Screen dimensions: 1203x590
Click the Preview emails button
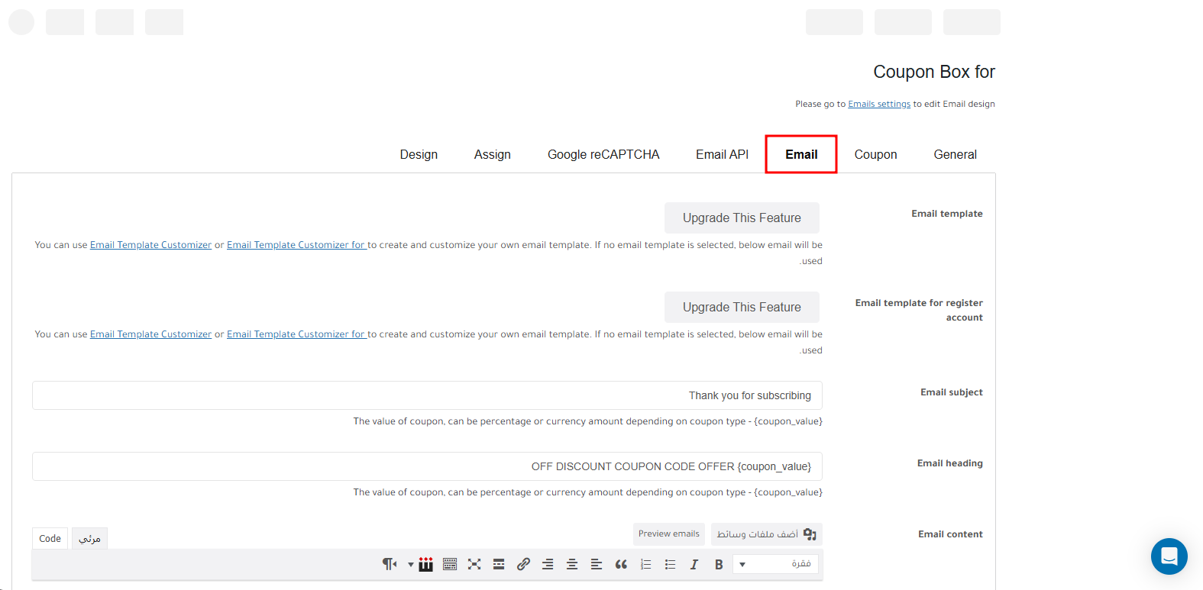[668, 534]
